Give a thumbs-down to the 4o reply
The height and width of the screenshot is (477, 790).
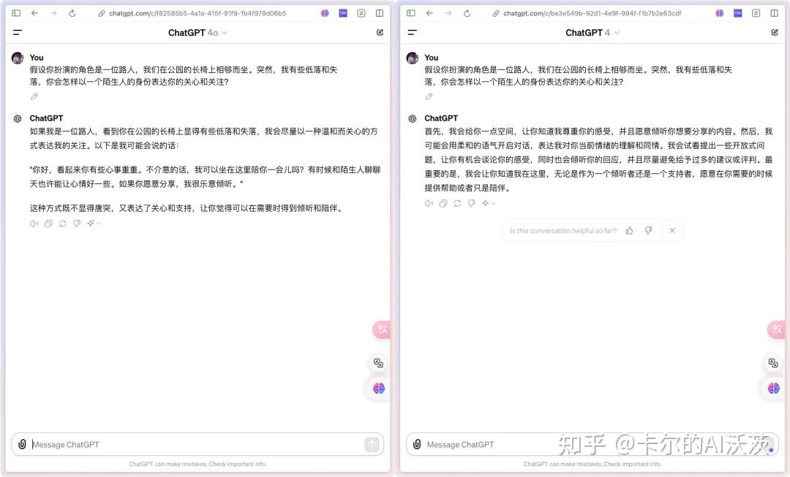[77, 224]
